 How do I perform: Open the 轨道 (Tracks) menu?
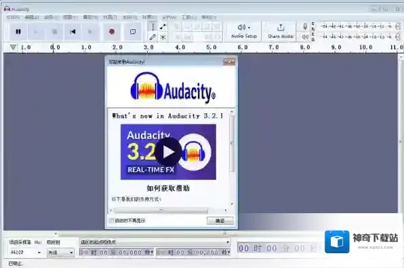pyautogui.click(x=110, y=17)
